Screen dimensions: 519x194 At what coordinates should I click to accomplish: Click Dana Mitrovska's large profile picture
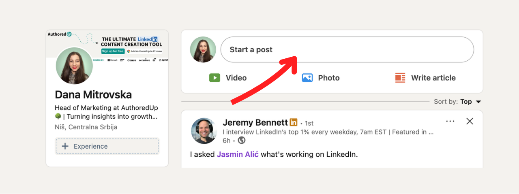[x=74, y=66]
